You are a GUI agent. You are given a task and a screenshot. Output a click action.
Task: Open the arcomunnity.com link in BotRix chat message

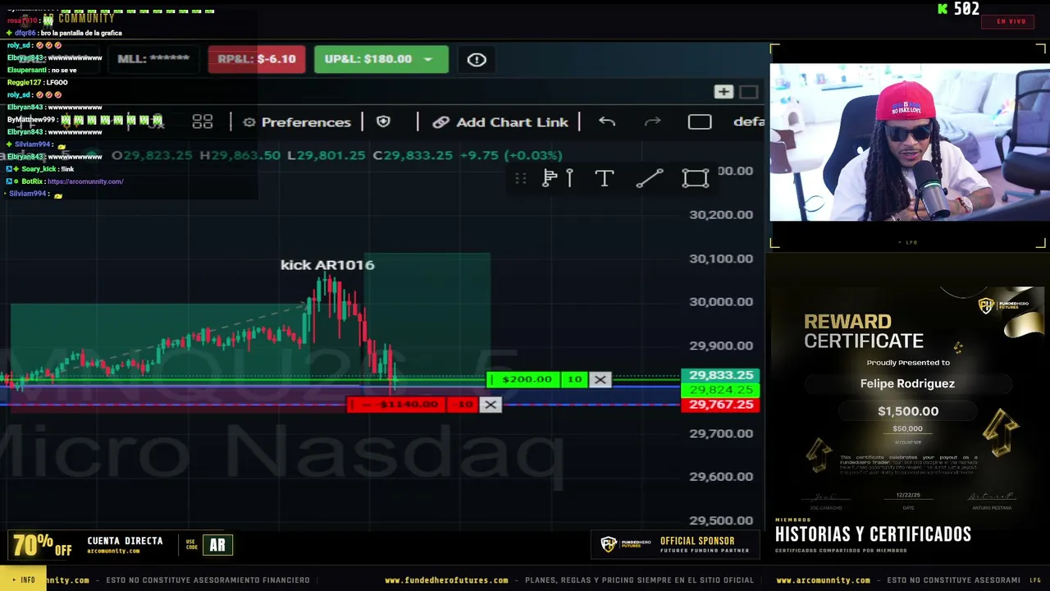[85, 181]
